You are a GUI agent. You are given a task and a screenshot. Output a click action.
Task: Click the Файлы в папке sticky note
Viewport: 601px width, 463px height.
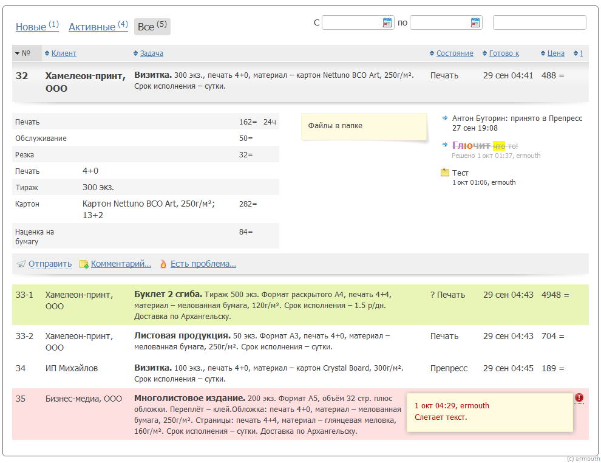[364, 126]
